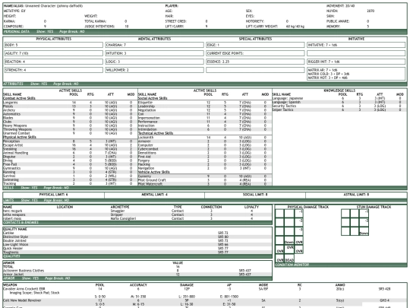Select the Sneaking skill row
The image size is (410, 308).
[70, 149]
